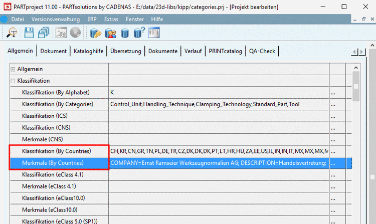Switch to the Allgemein tab

tap(20, 51)
